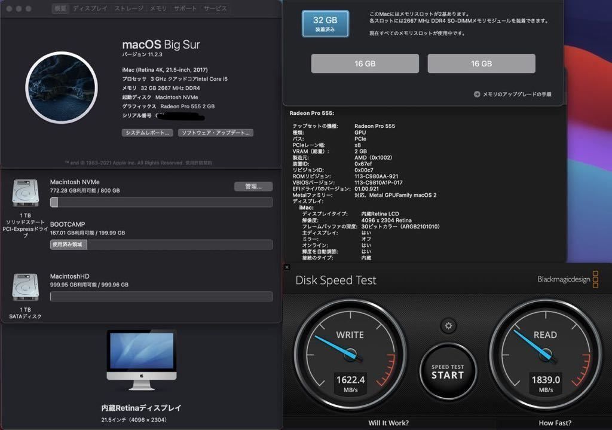This screenshot has height=430, width=612.
Task: Click the BOOTCAMP volume name
Action: tap(68, 224)
